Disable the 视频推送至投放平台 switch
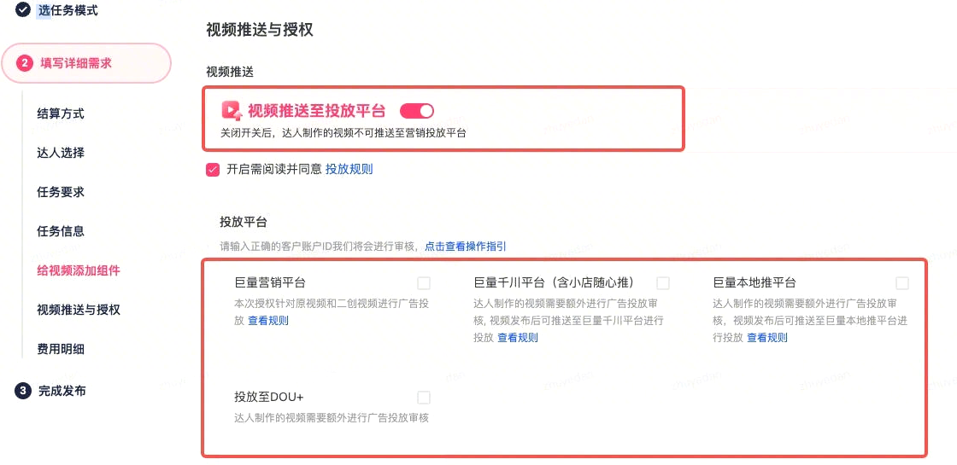The image size is (957, 465). [417, 110]
